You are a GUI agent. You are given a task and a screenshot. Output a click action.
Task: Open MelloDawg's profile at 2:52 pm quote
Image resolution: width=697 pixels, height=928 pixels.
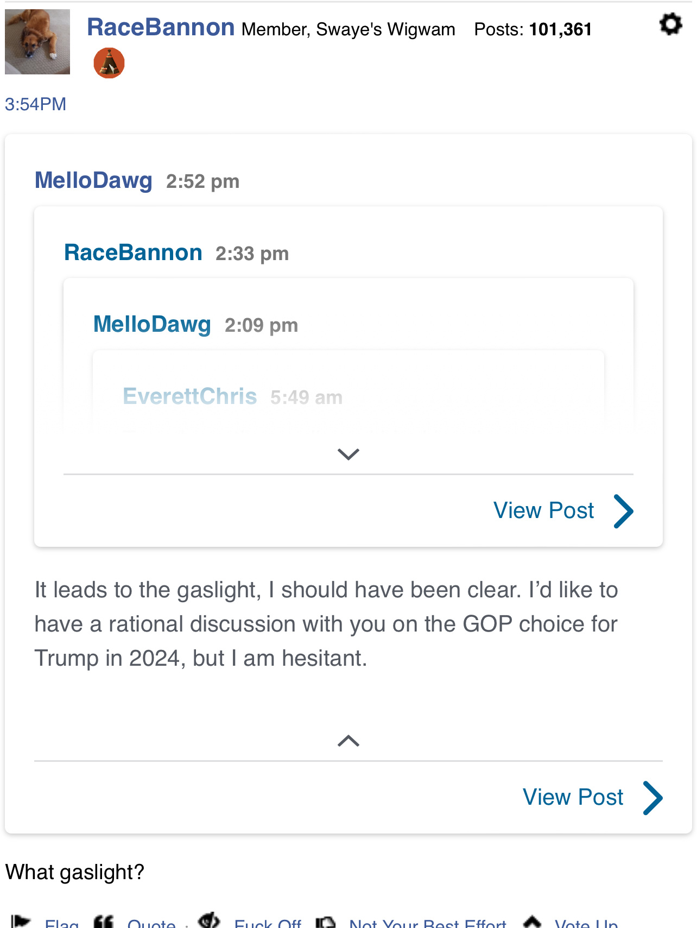[93, 181]
